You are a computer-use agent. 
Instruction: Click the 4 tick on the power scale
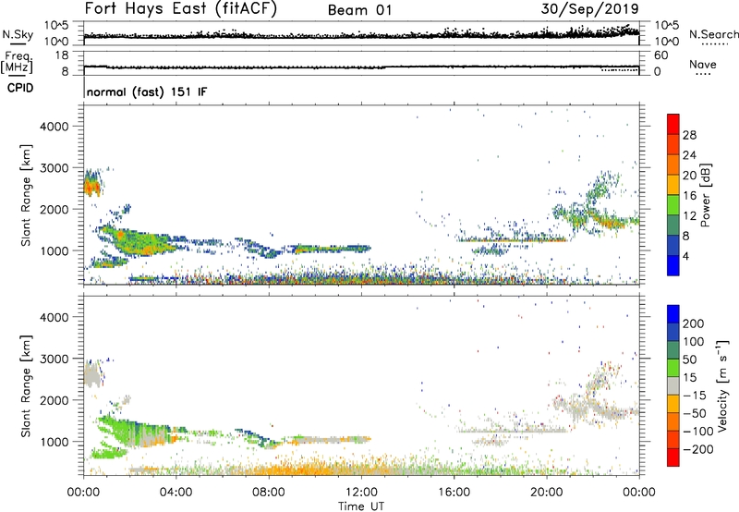pyautogui.click(x=686, y=256)
